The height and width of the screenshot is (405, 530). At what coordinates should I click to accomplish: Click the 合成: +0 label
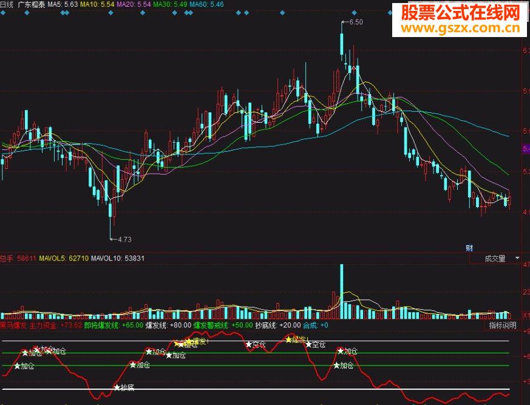[316, 325]
